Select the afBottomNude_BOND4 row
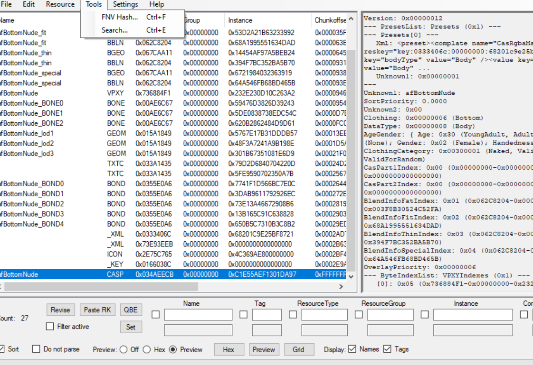 pyautogui.click(x=173, y=224)
